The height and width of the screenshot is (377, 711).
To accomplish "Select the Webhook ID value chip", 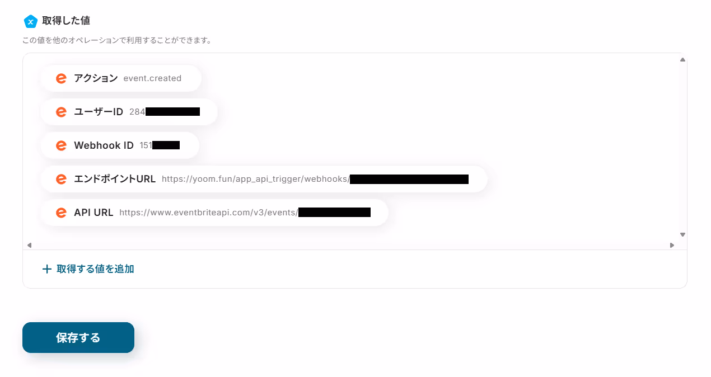I will (x=120, y=145).
